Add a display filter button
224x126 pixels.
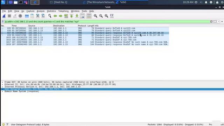coord(222,22)
